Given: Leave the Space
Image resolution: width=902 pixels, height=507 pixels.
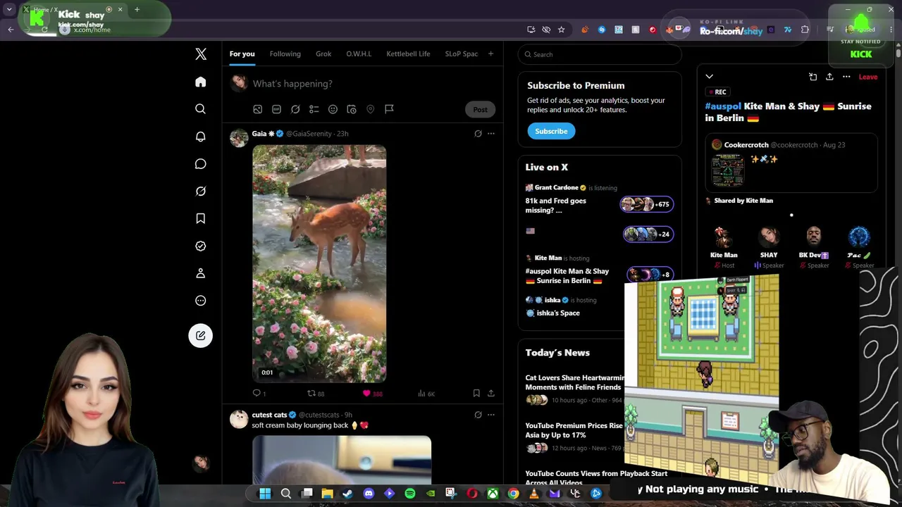Looking at the screenshot, I should click(868, 77).
